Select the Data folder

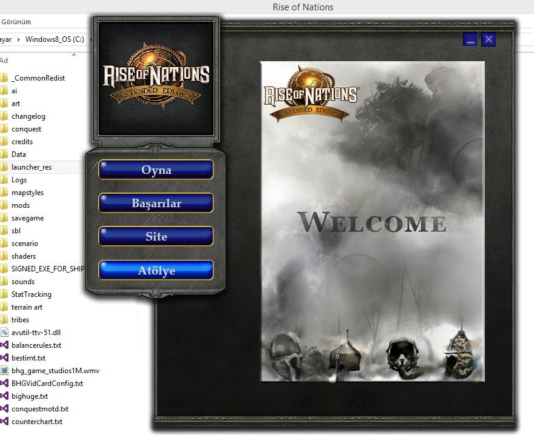coord(19,154)
